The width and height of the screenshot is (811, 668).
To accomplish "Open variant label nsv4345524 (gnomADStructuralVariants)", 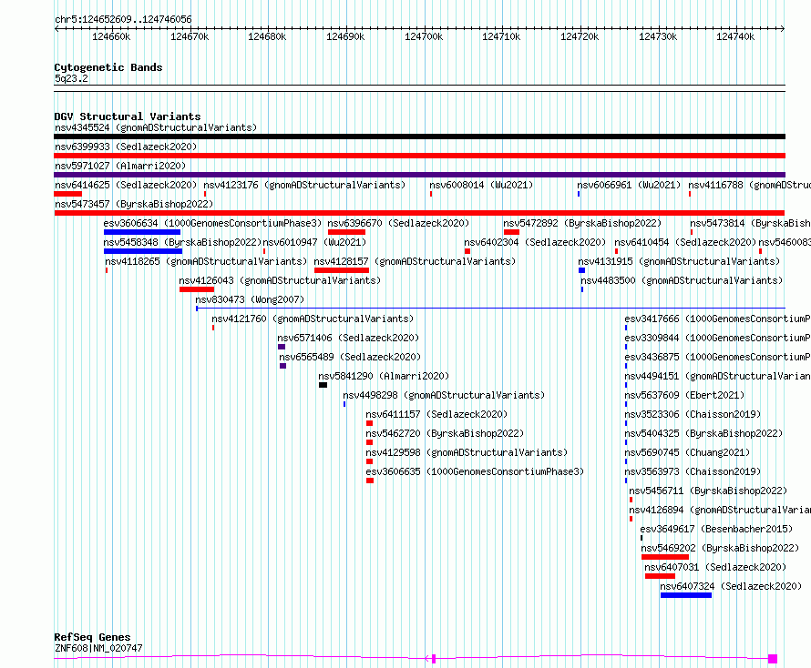I will click(156, 127).
